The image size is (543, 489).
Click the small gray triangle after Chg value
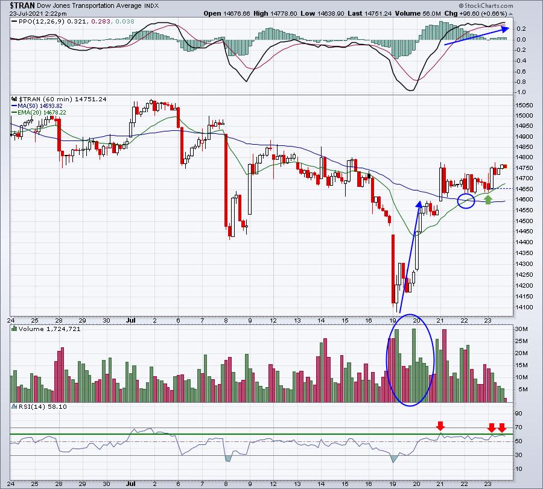(510, 14)
